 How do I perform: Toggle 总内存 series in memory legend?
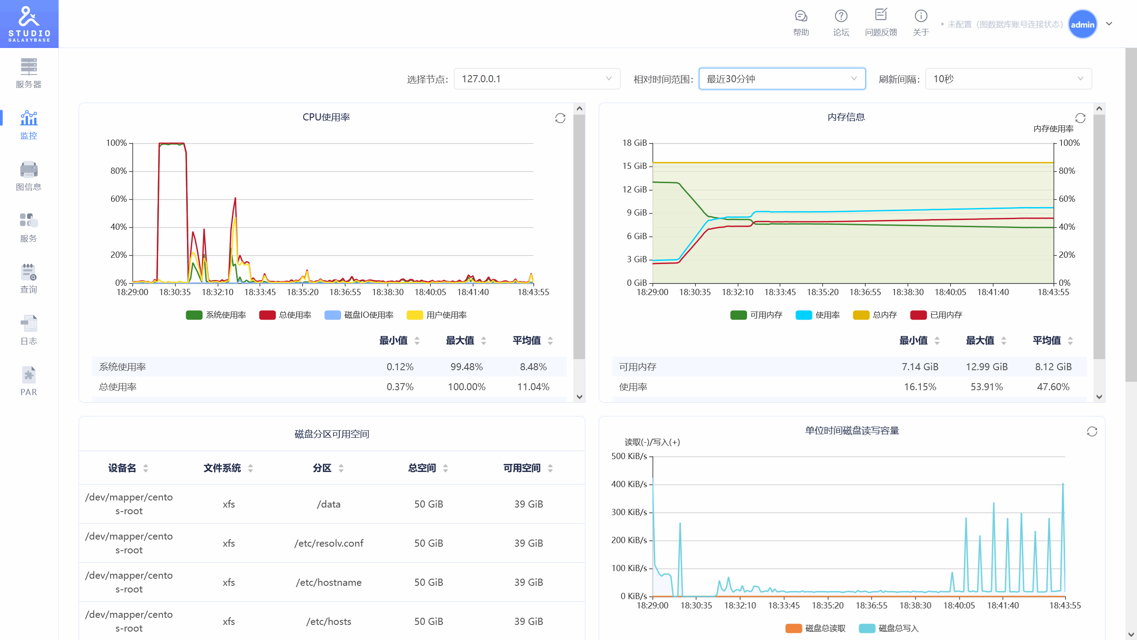875,315
